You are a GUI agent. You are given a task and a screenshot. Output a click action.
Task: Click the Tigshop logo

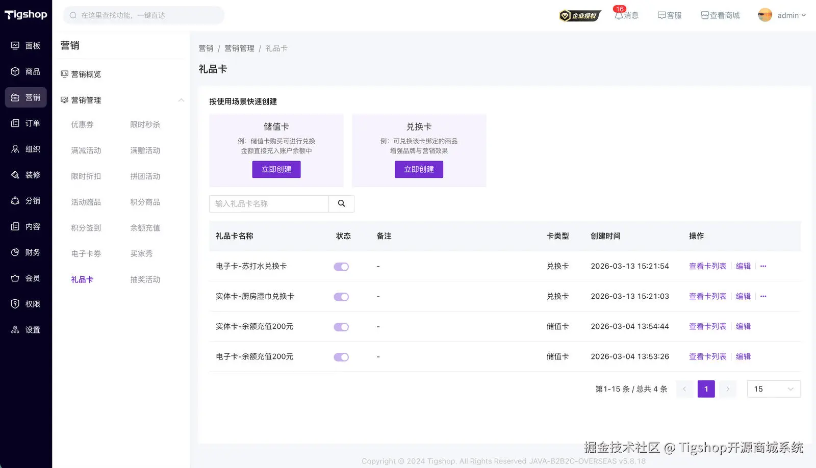(26, 15)
